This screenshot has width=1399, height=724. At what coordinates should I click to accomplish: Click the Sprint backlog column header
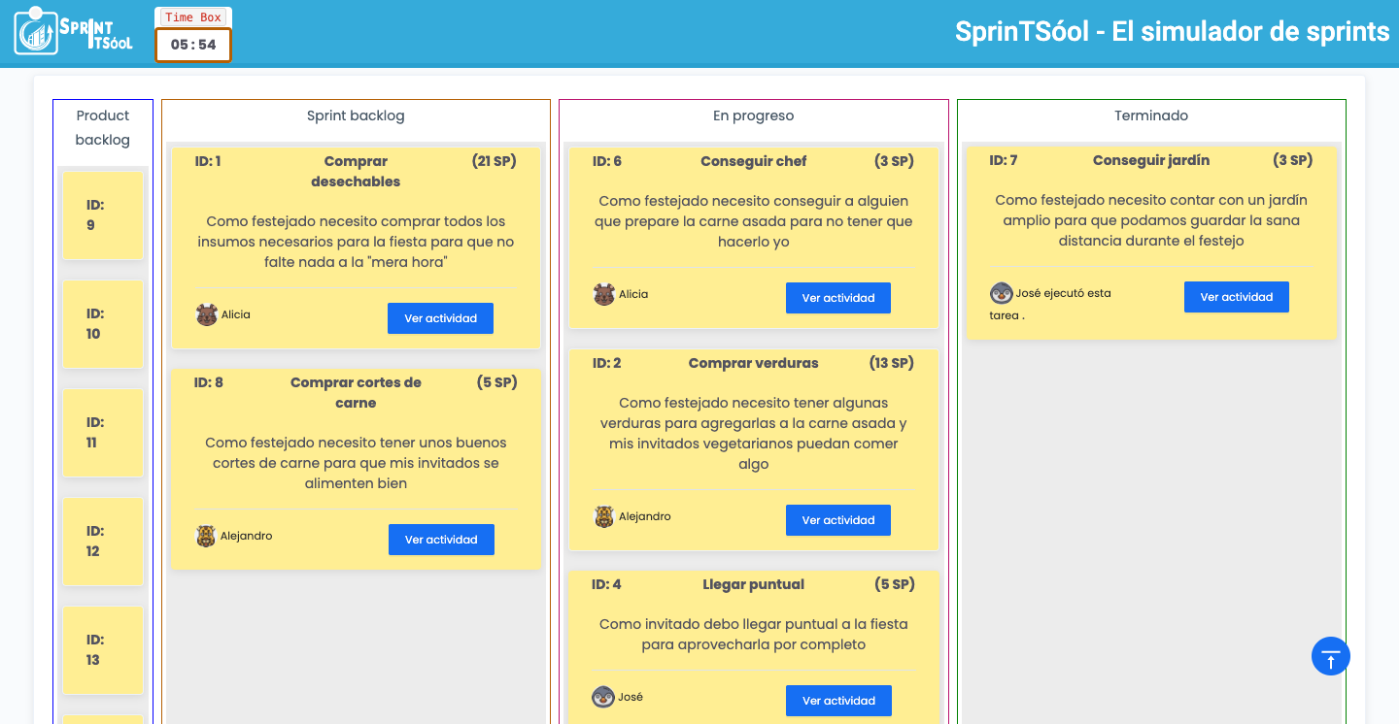(356, 115)
